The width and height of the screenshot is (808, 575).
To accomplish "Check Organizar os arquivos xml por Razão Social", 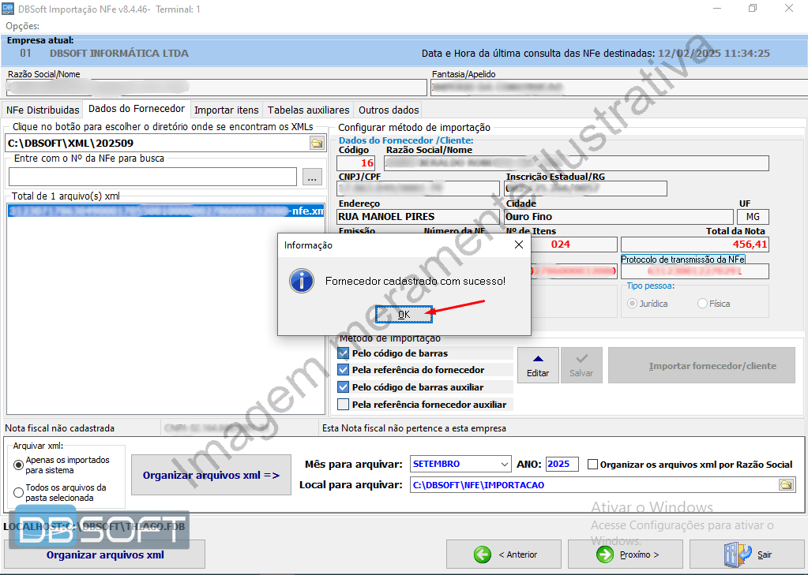I will pos(593,465).
